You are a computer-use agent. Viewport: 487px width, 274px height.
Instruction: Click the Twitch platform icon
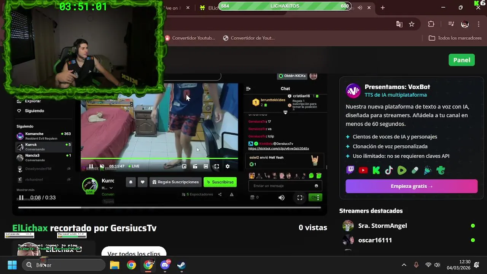pos(350,170)
